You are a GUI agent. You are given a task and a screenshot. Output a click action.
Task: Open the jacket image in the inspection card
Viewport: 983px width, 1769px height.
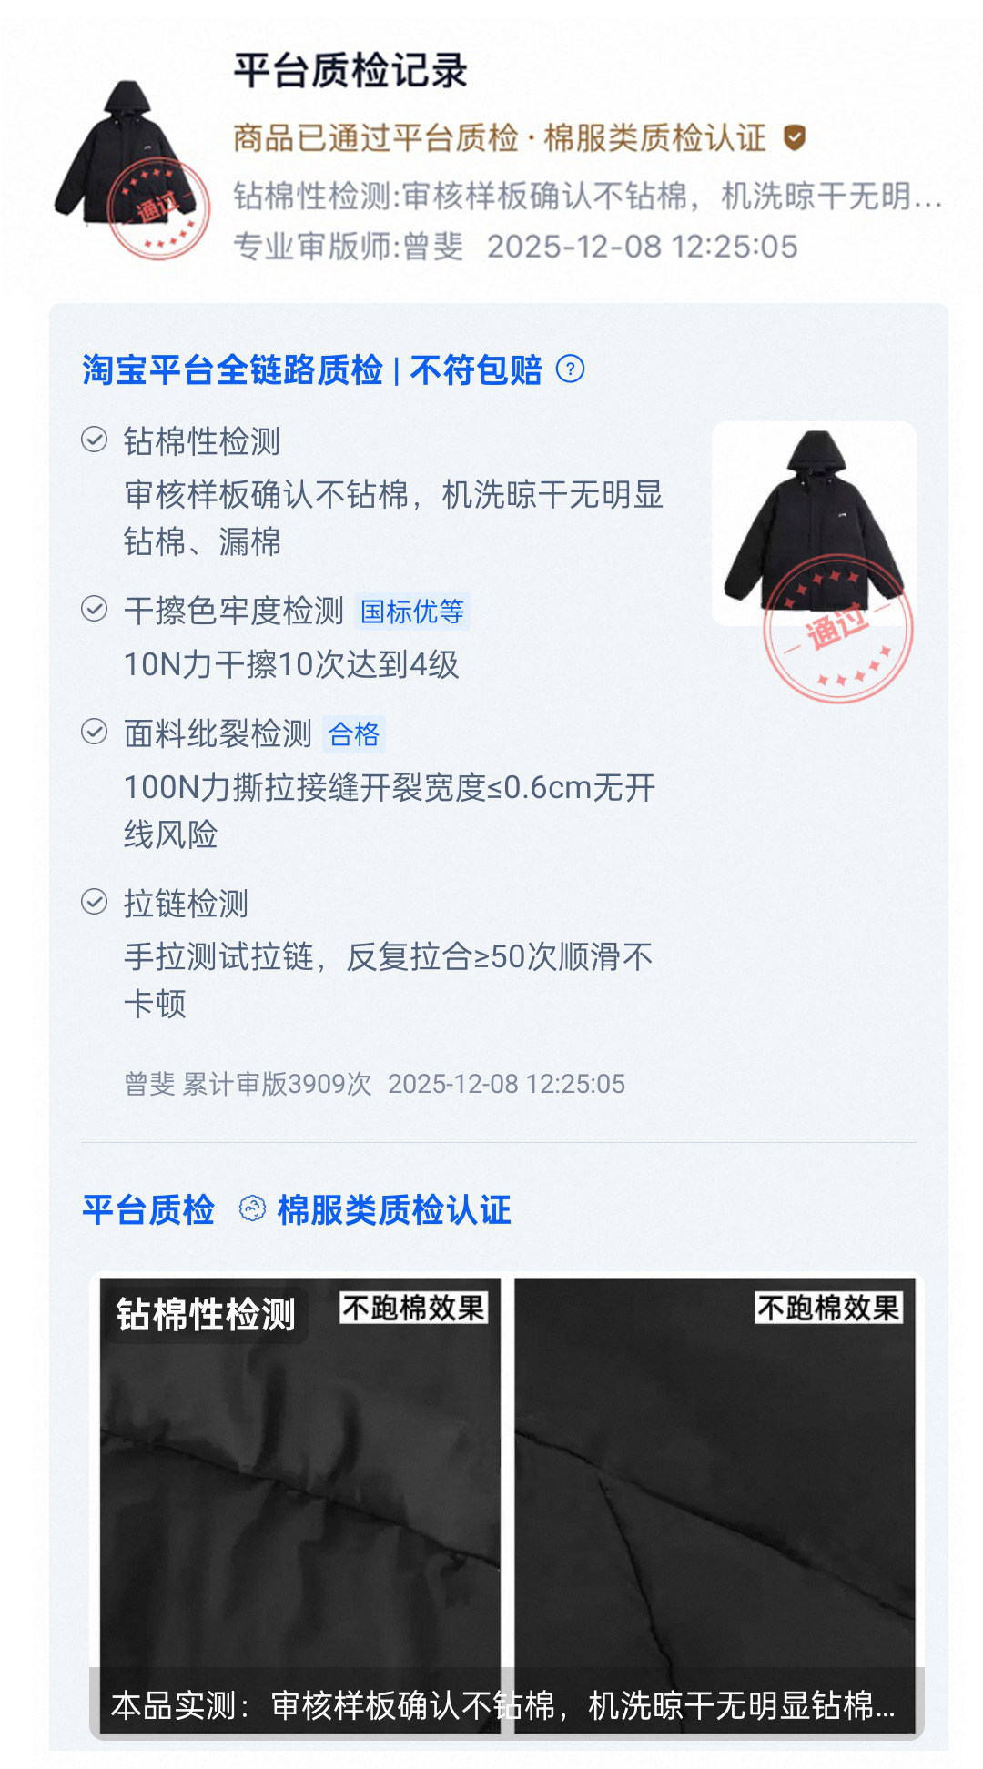tap(814, 522)
